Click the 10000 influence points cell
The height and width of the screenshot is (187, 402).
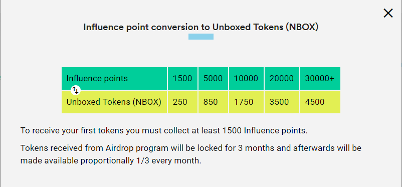[246, 78]
